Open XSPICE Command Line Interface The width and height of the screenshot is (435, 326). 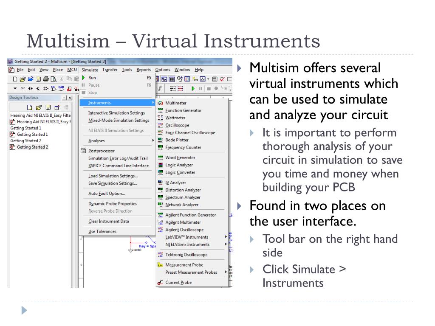117,166
